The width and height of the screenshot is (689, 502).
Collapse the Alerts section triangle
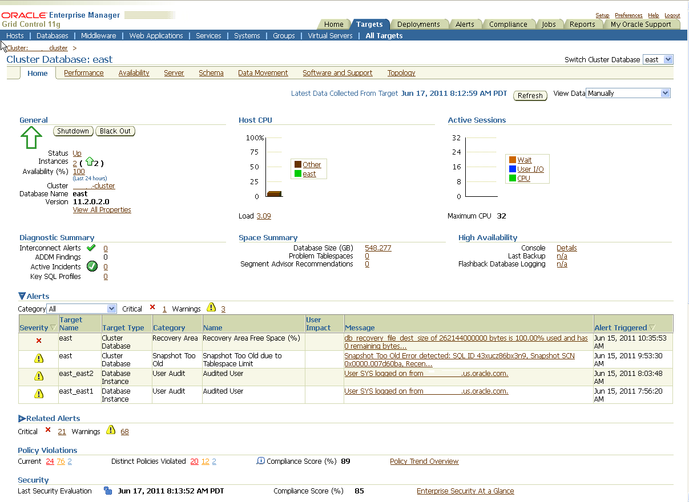pyautogui.click(x=22, y=296)
